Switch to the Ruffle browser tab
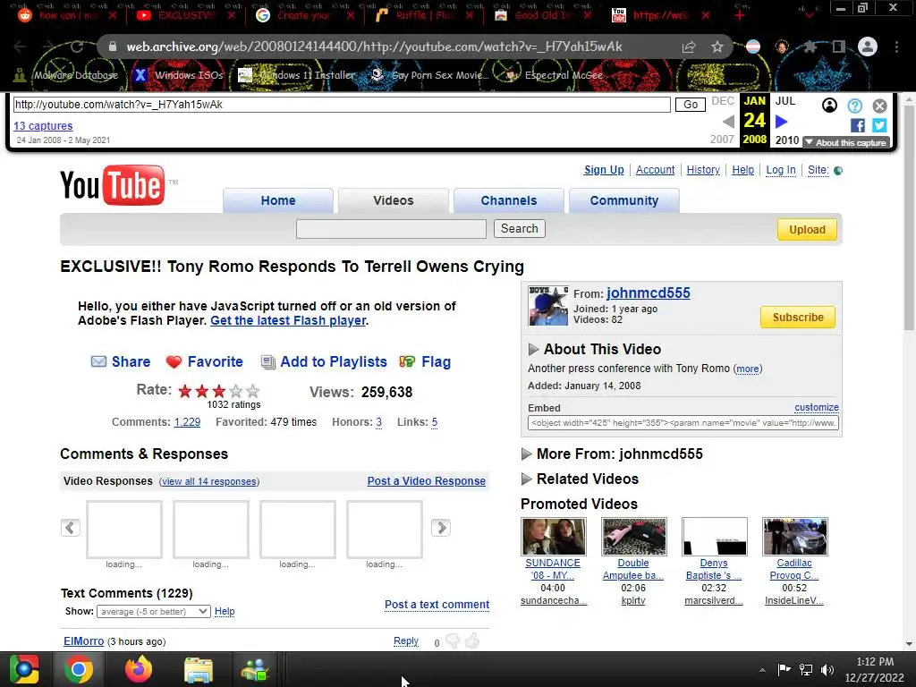 tap(424, 15)
